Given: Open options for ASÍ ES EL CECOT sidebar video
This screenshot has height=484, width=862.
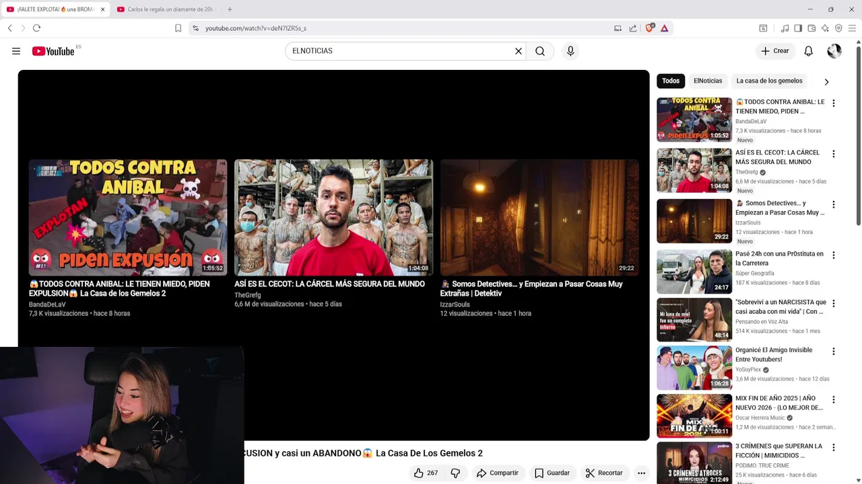Looking at the screenshot, I should click(x=834, y=154).
